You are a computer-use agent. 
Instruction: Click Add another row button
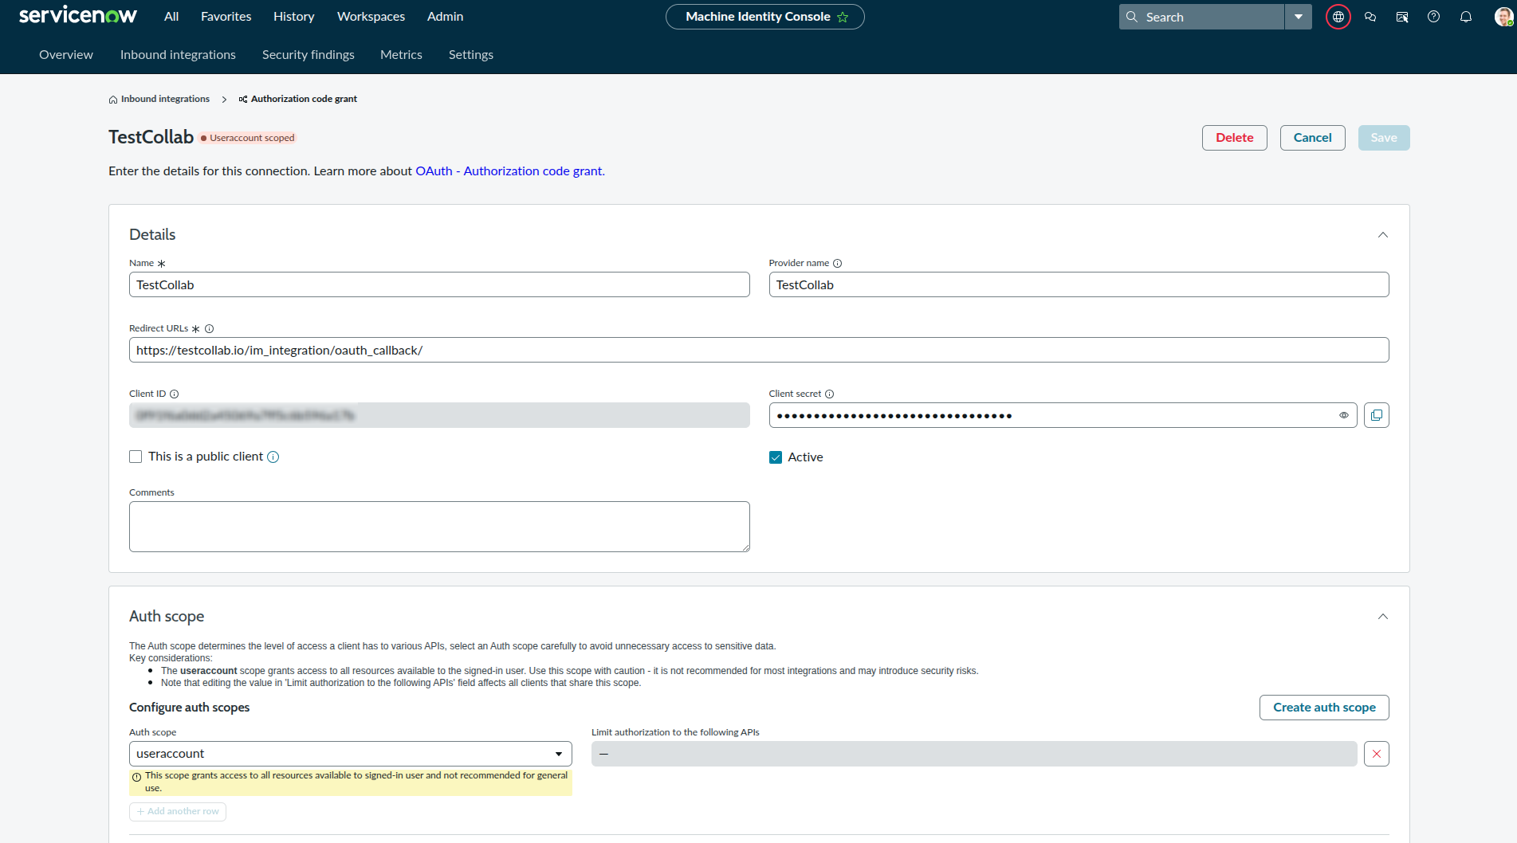point(178,812)
